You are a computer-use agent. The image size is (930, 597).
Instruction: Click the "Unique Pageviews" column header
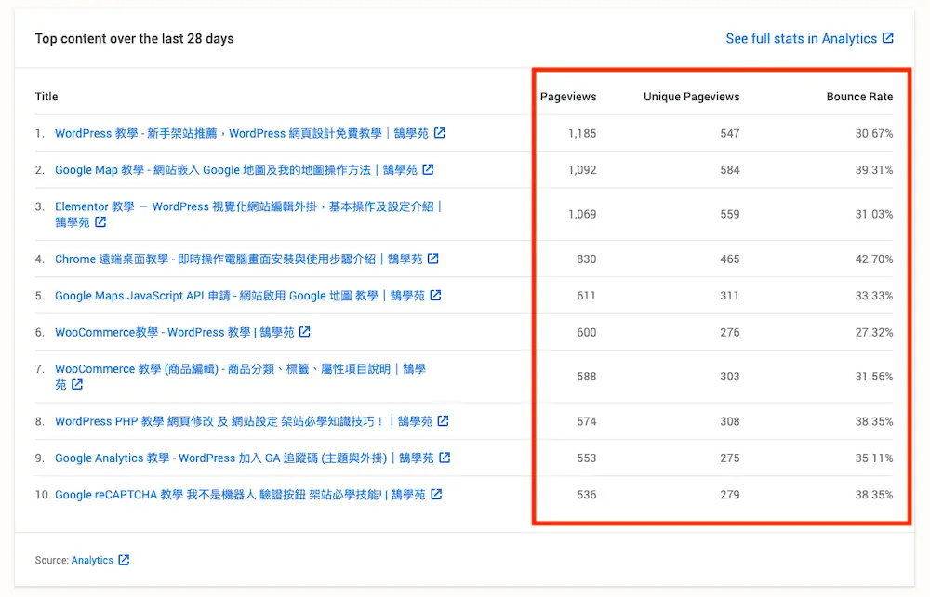click(x=692, y=97)
